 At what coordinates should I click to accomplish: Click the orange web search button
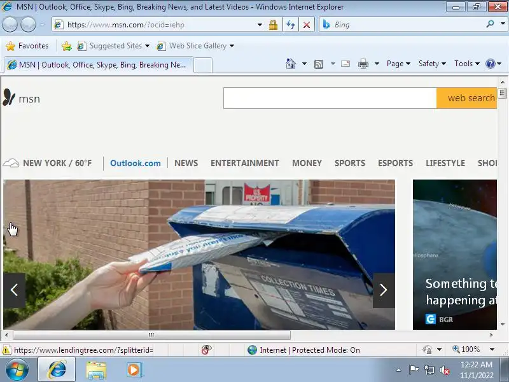pyautogui.click(x=467, y=98)
